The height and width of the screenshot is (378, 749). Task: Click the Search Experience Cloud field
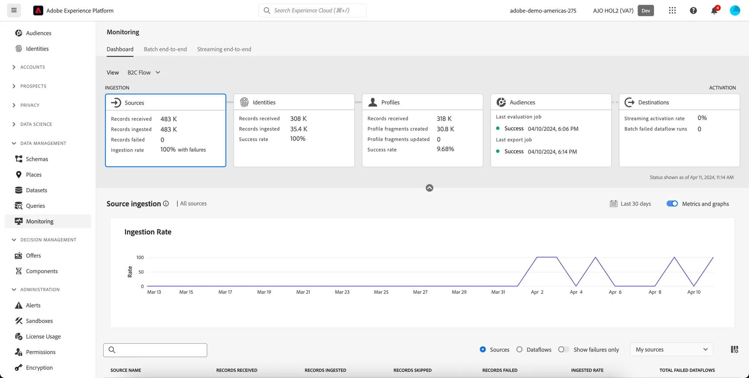tap(313, 10)
